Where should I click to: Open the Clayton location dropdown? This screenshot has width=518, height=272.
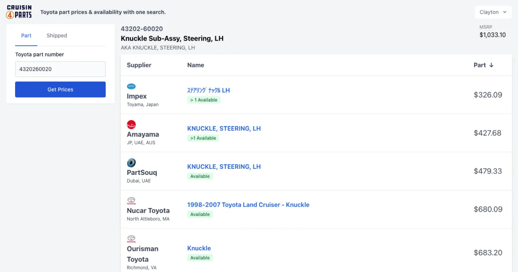coord(493,12)
